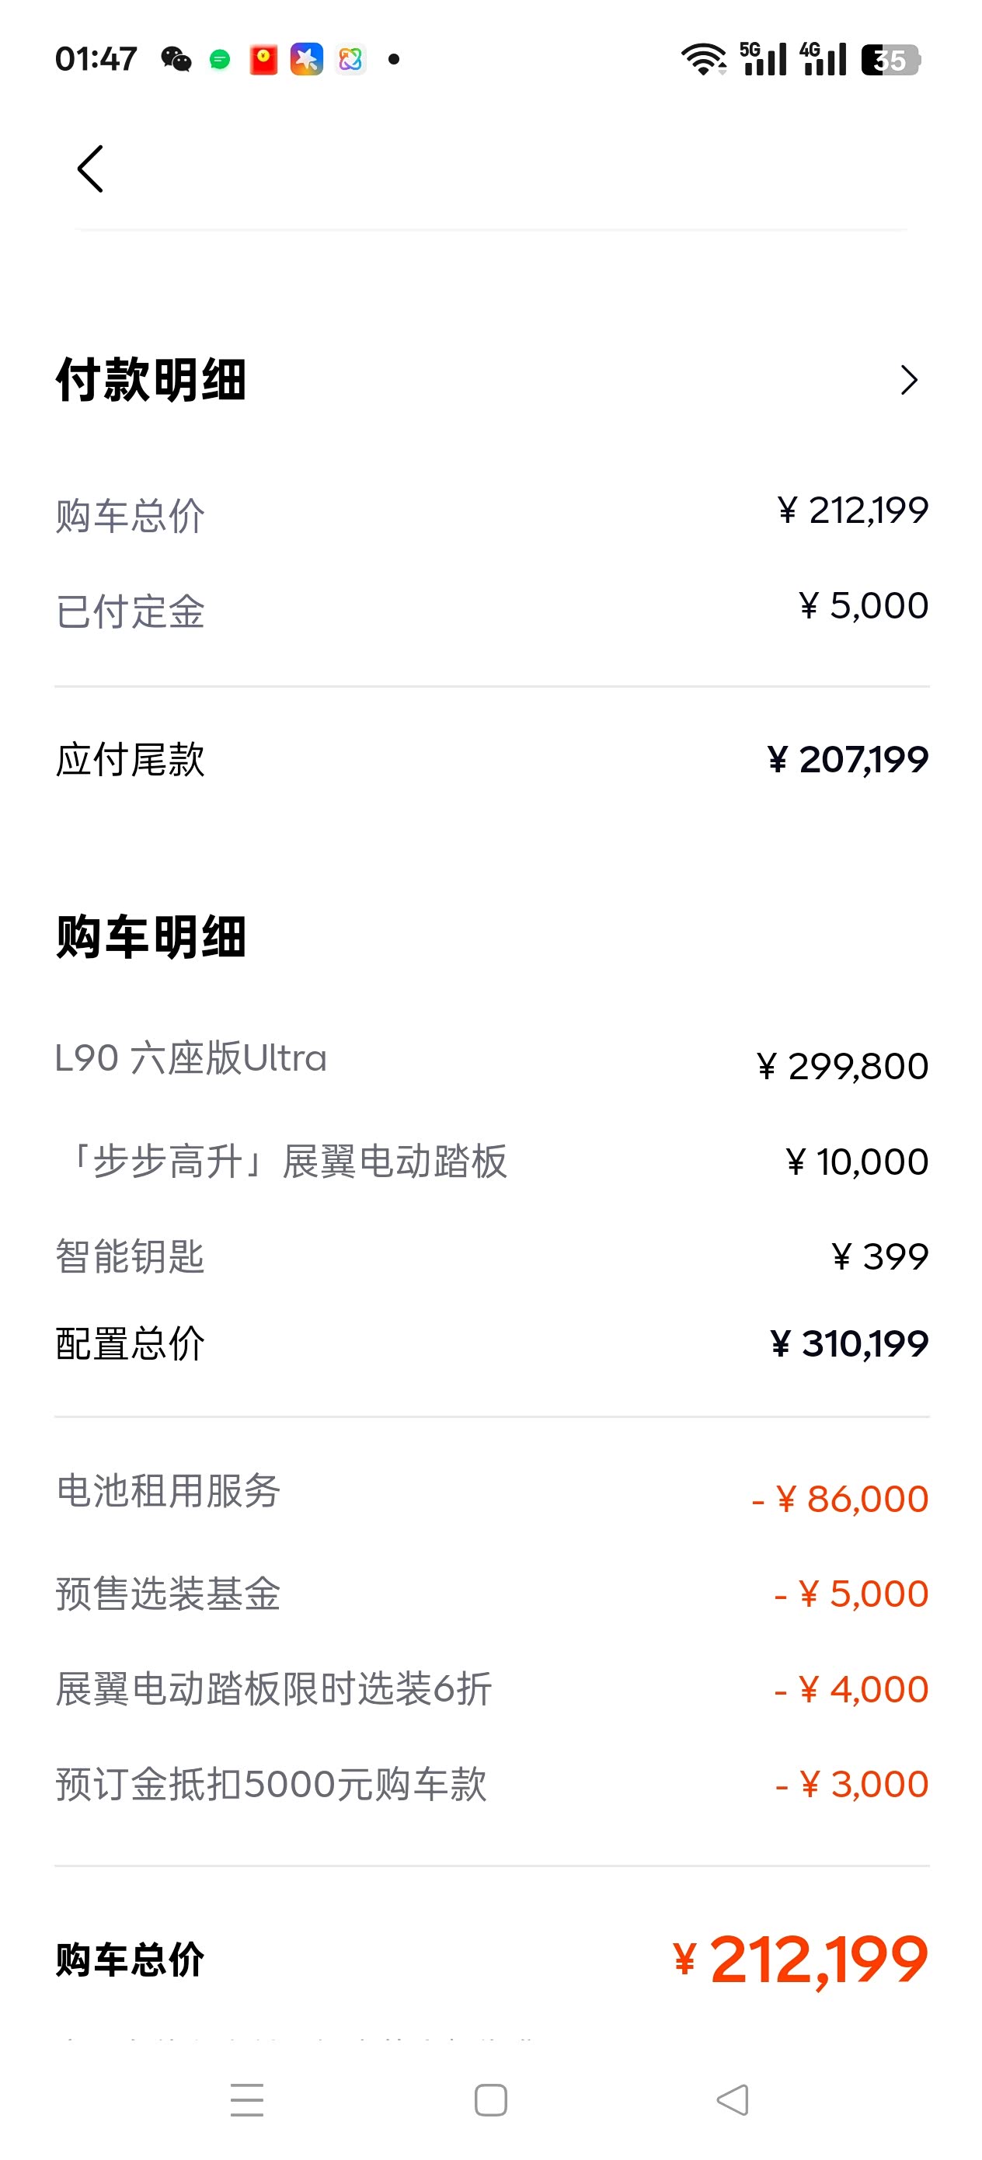Expand payment details chevron next to 付款明细
982x2160 pixels.
tap(908, 380)
